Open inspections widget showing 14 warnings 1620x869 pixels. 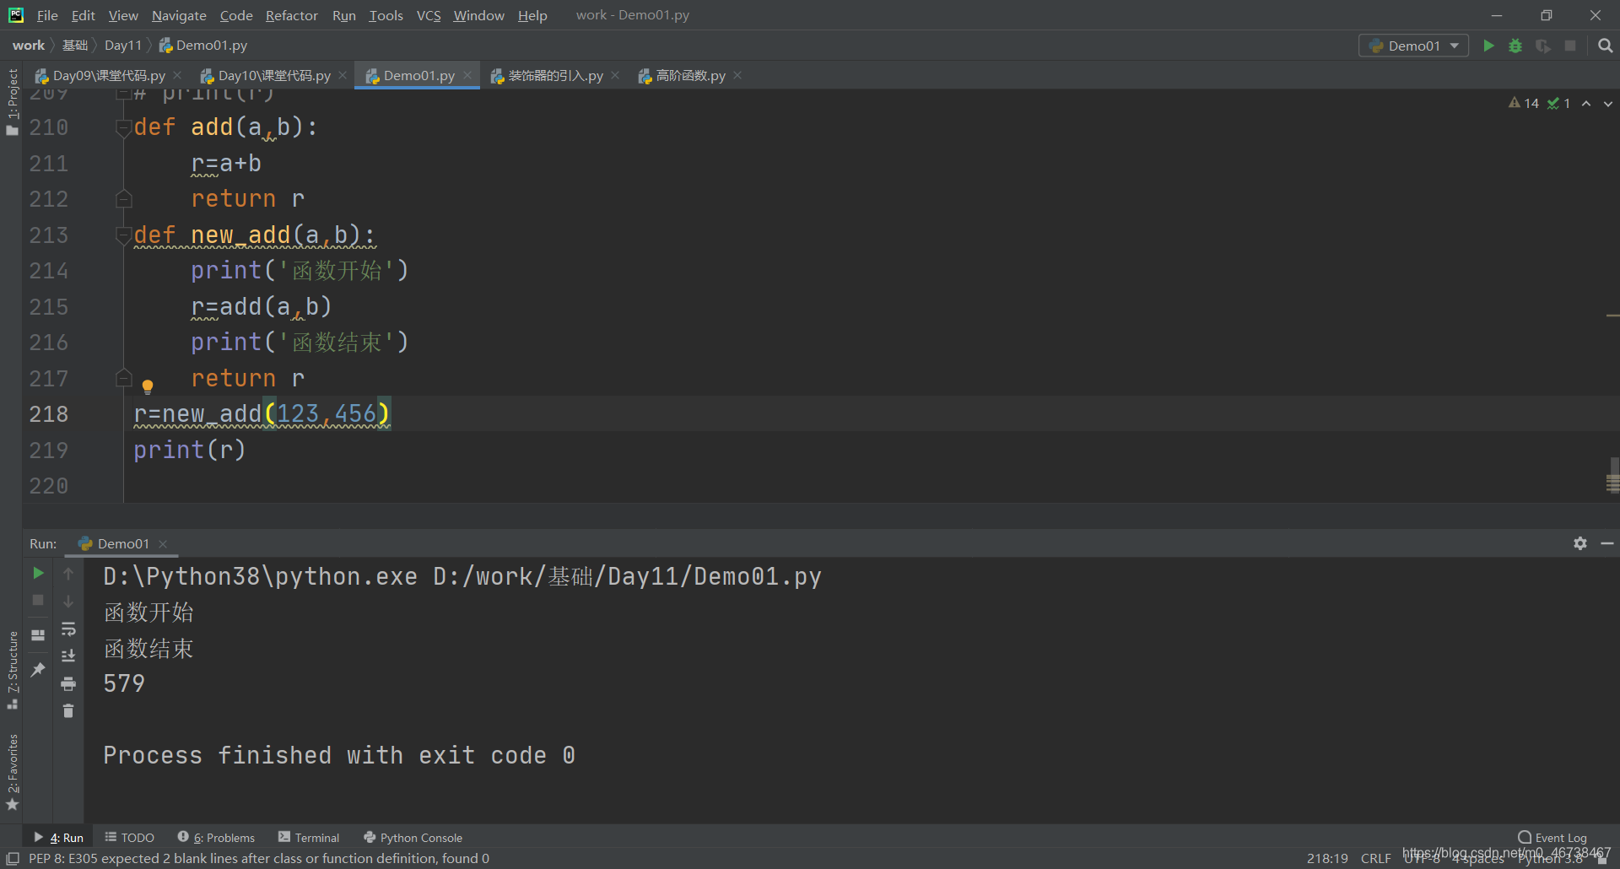1525,103
